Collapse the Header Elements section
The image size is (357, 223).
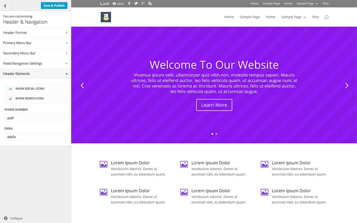(x=35, y=73)
